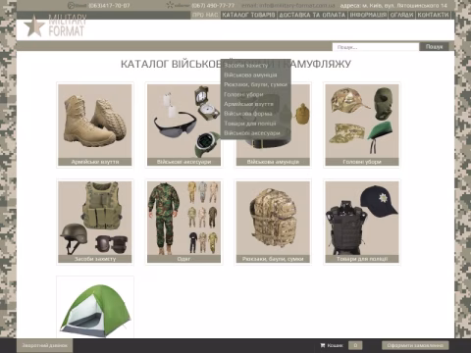Click the info email address link
Screen dimensions: 471x353
click(288, 6)
